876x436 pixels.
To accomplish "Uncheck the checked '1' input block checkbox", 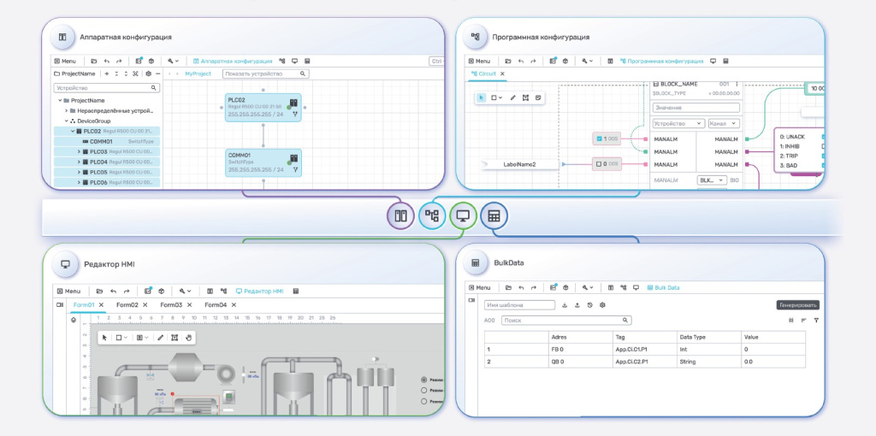I will (x=600, y=138).
